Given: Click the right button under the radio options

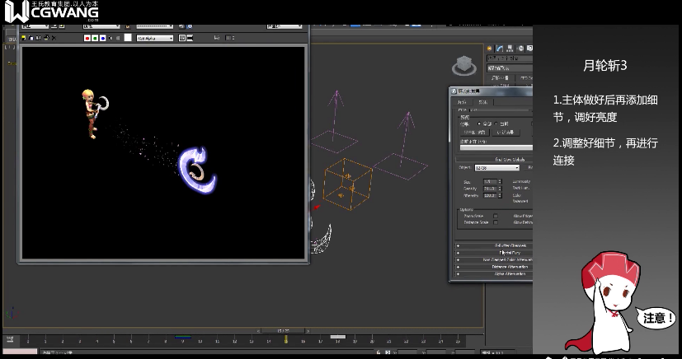Looking at the screenshot, I should coord(506,133).
